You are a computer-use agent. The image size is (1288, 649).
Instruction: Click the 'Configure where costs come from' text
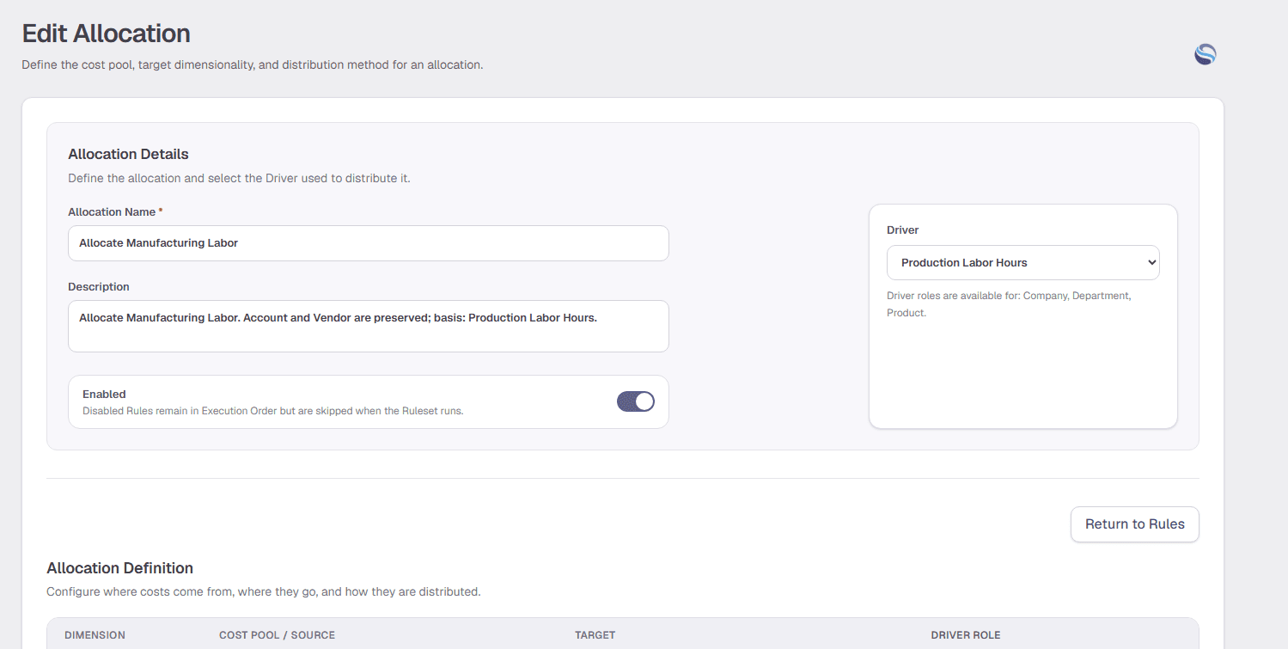click(x=263, y=592)
